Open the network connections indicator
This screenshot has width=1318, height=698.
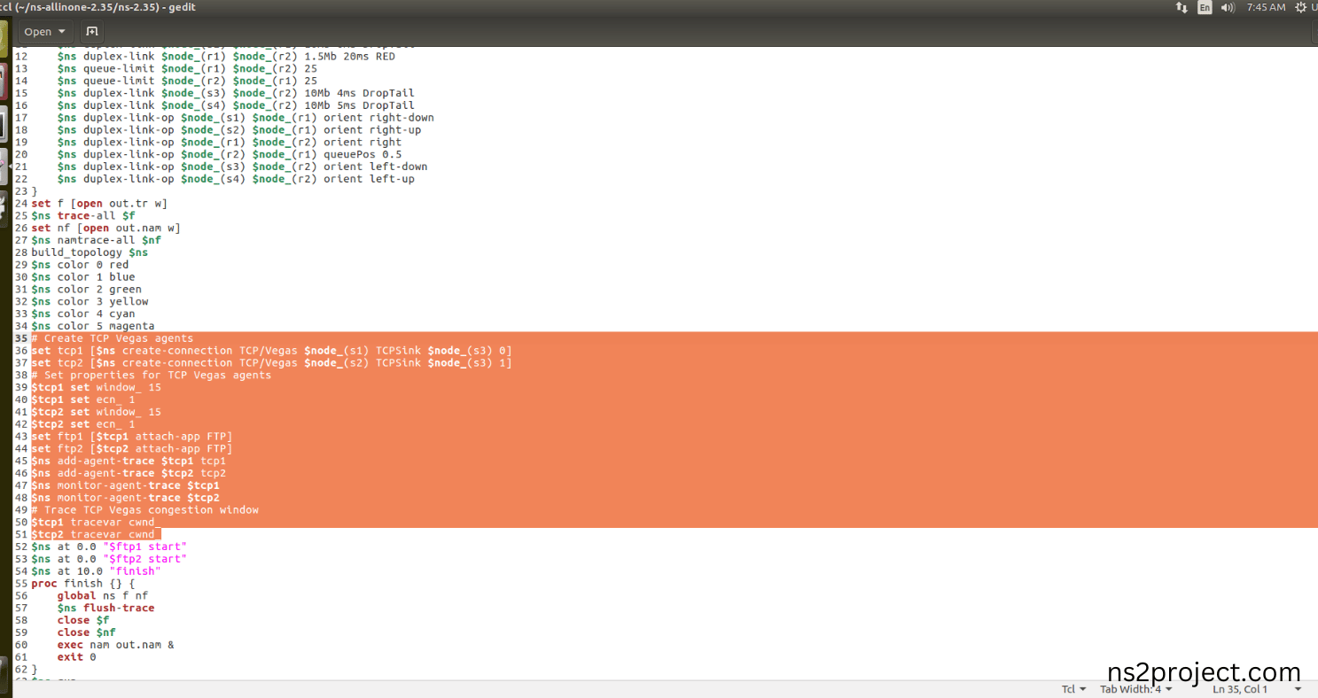[x=1182, y=7]
